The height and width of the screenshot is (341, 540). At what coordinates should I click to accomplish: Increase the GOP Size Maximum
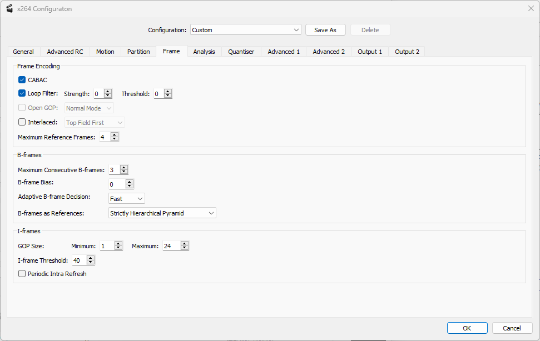pos(185,244)
